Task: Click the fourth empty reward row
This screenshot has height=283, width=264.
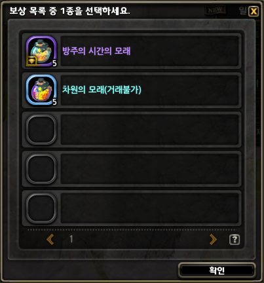Action: point(132,168)
